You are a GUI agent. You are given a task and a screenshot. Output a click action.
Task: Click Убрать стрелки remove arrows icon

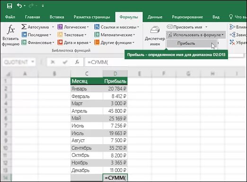tap(232, 42)
